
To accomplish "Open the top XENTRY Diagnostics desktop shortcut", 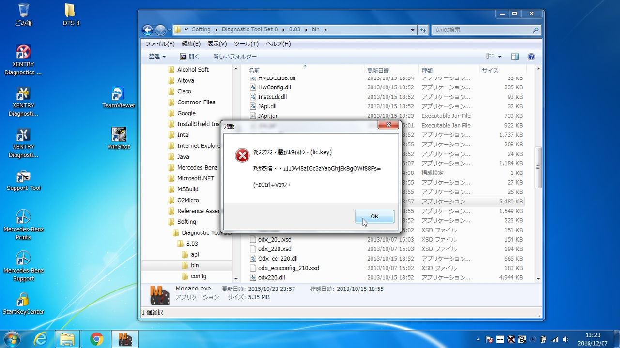I will (23, 60).
